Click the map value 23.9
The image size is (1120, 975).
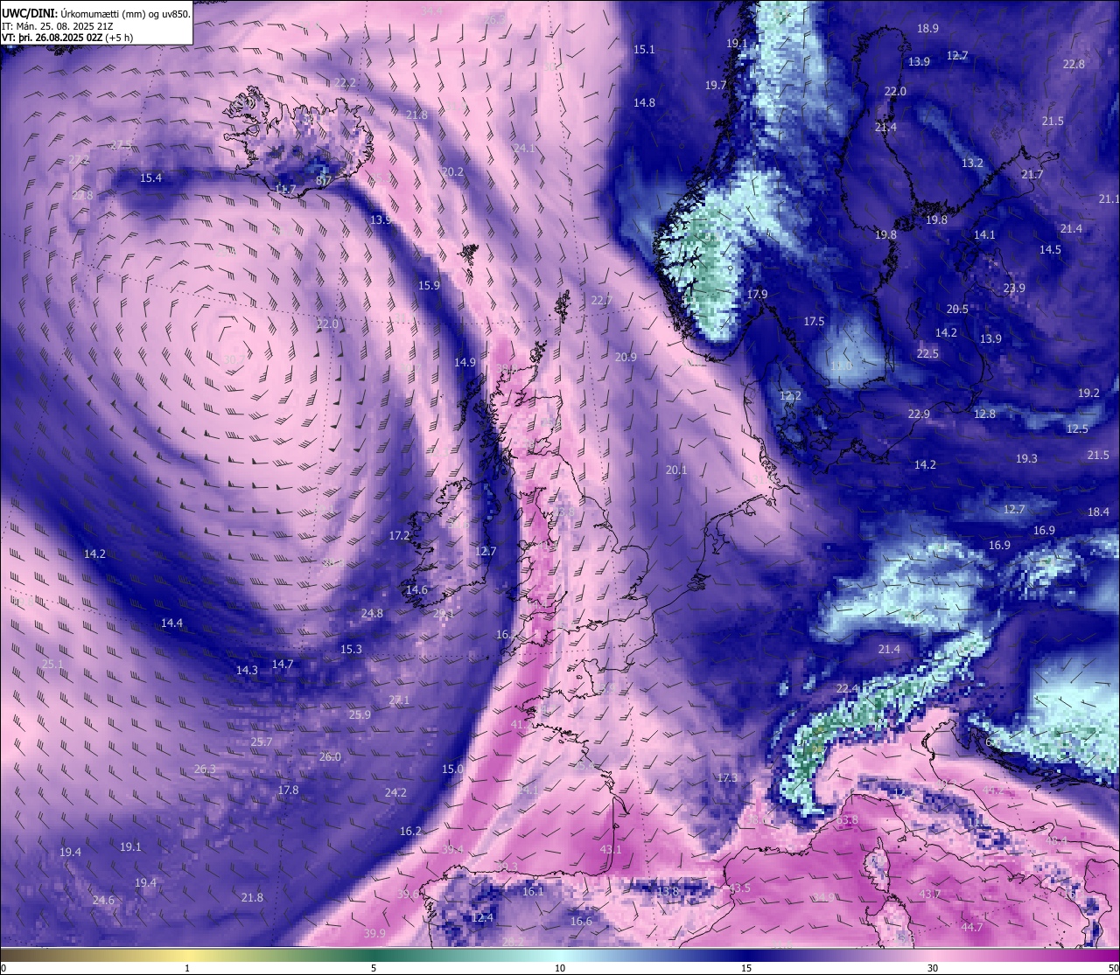(x=1014, y=289)
